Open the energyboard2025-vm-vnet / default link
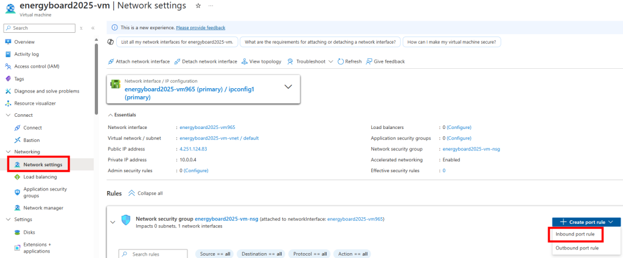Screen dimensions: 623x258 219,138
